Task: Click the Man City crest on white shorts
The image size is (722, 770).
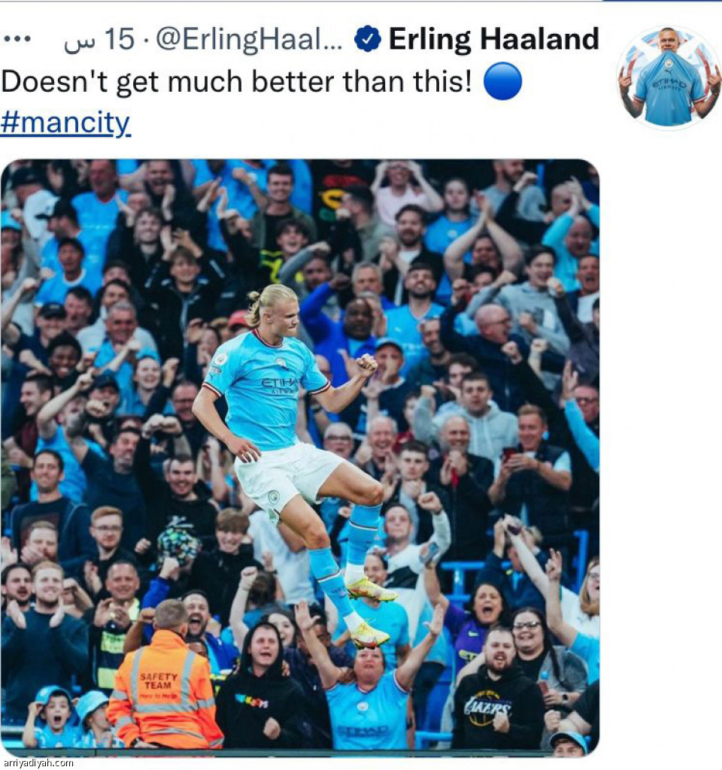Action: 274,497
